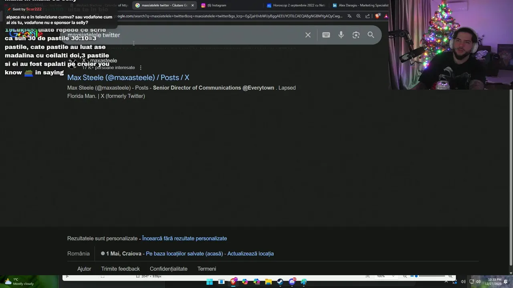Click Încearcă fără rezultate personalizate link
The height and width of the screenshot is (288, 513).
(184, 238)
